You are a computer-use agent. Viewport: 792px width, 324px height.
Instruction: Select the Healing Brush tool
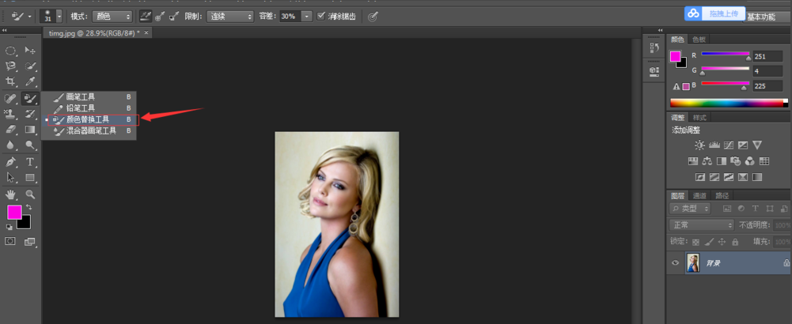(10, 98)
